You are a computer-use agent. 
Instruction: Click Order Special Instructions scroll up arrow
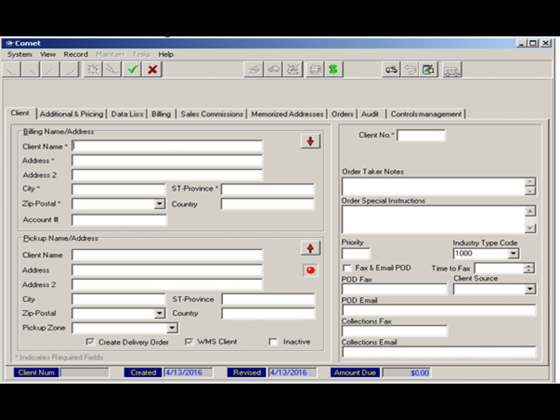[530, 212]
